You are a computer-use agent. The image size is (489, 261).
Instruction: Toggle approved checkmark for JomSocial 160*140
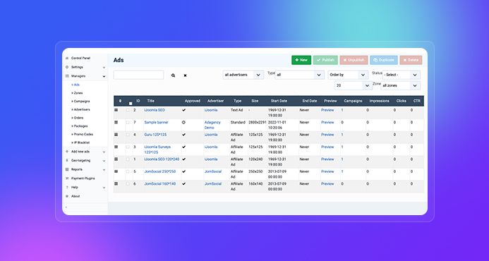coord(183,183)
